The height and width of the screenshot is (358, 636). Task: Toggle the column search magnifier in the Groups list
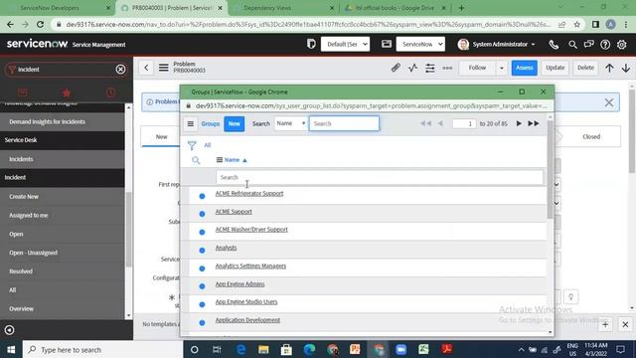(196, 160)
